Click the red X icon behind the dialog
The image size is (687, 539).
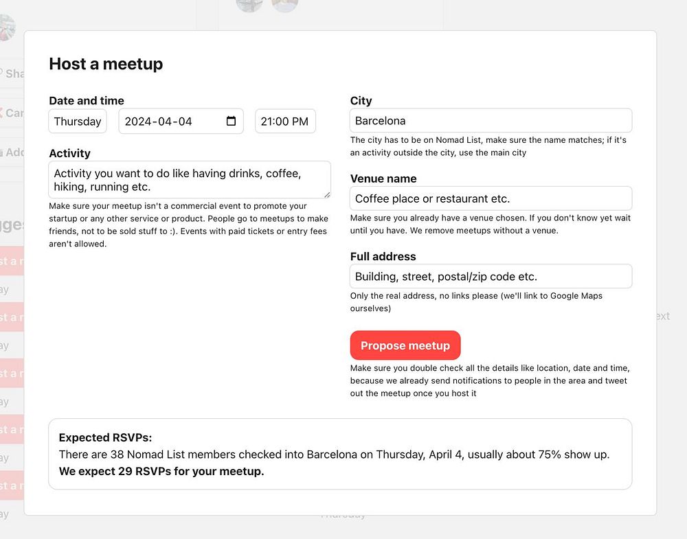tap(2, 113)
